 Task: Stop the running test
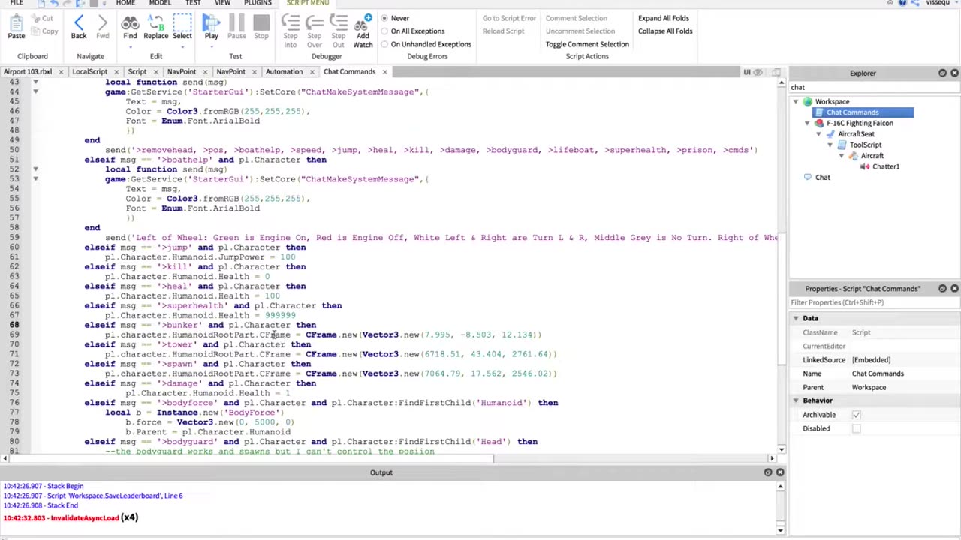coord(261,28)
